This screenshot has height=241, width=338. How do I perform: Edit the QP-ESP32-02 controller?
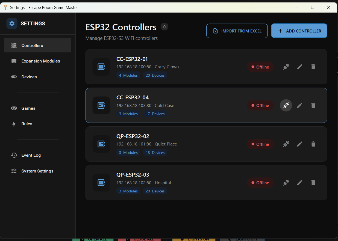[299, 144]
